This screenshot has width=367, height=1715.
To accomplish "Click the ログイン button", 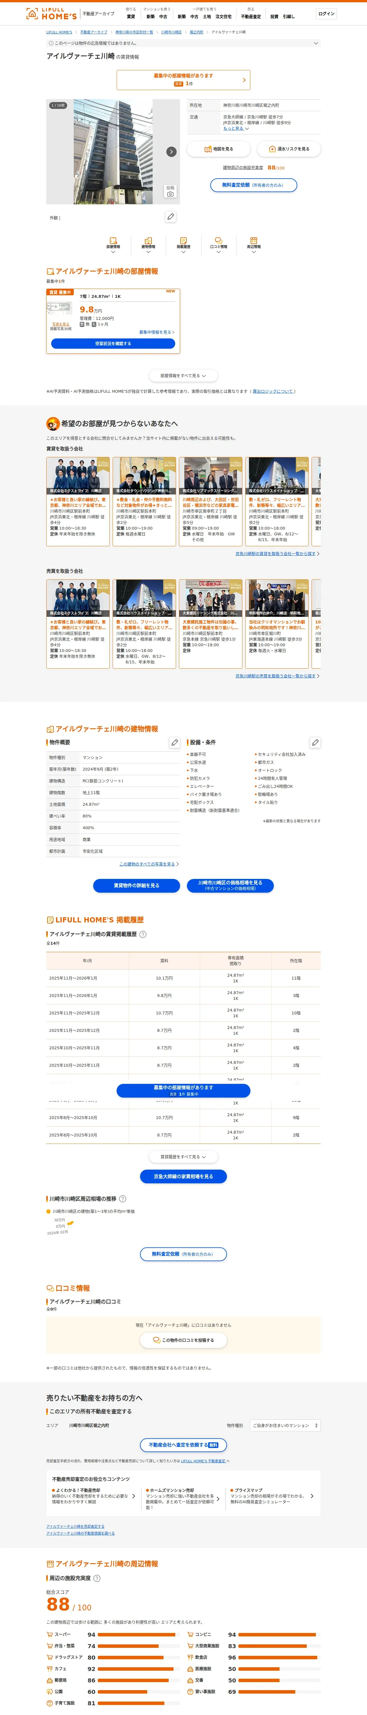I will [326, 13].
